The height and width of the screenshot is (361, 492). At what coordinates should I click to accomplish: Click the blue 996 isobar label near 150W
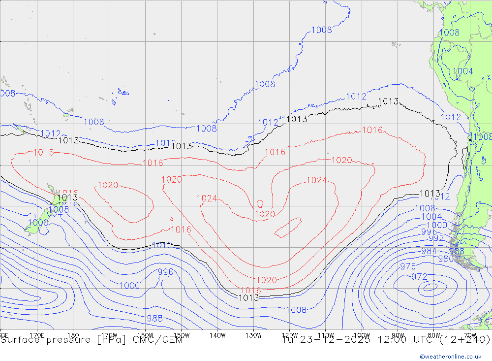point(165,272)
